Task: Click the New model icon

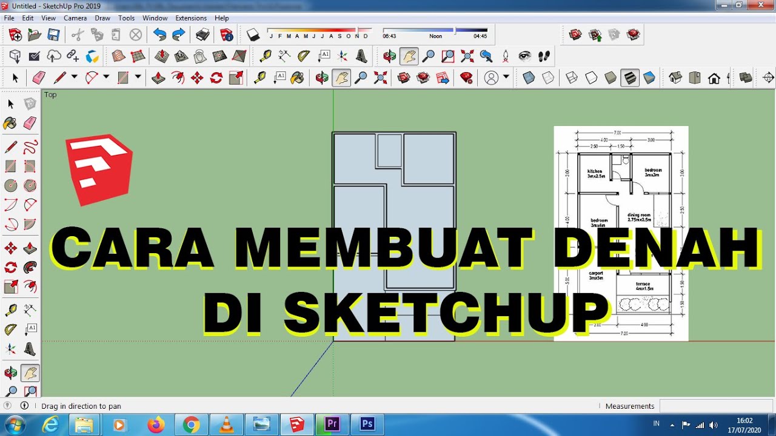Action: [x=15, y=35]
